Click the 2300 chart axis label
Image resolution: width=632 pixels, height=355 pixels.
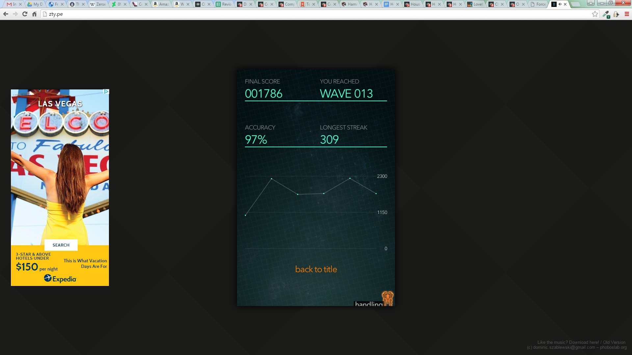(382, 176)
